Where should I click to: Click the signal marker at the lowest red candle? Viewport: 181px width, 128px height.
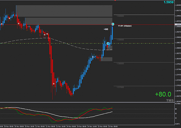click(54, 84)
